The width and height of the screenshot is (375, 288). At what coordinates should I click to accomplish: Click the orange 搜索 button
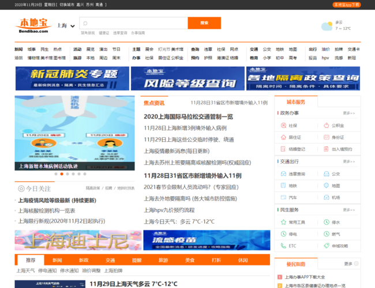(204, 23)
